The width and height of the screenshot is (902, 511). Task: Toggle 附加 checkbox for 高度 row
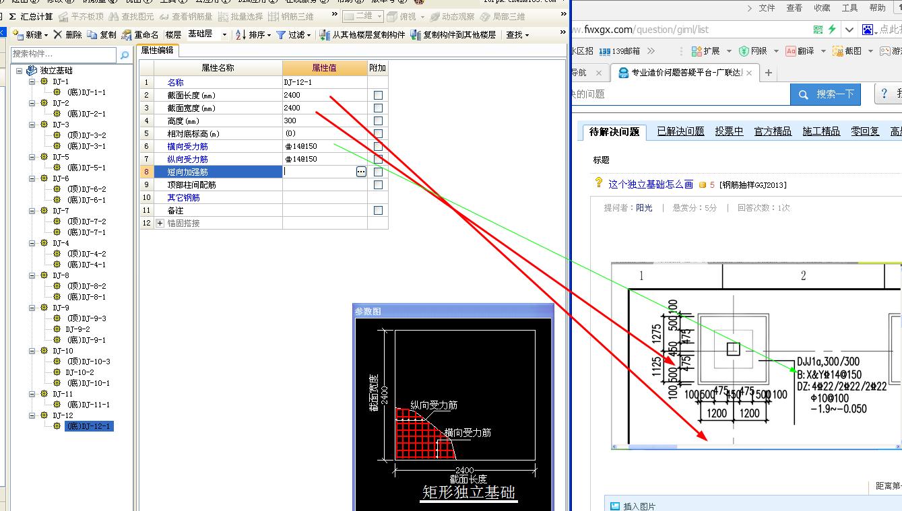pos(378,121)
